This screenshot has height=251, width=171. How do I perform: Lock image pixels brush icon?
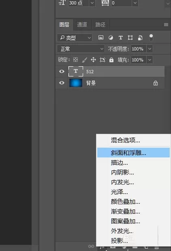pos(84,60)
